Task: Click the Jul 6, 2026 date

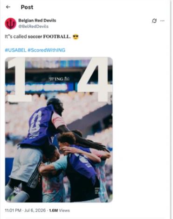Action: pos(35,211)
